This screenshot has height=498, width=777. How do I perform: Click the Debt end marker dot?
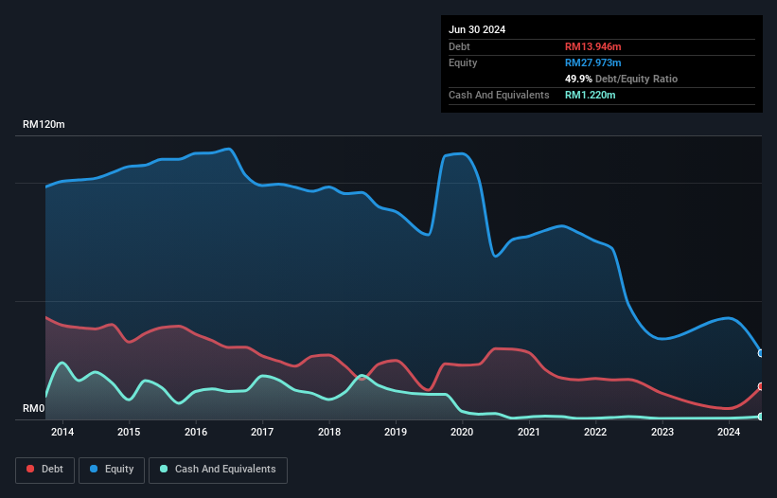(761, 386)
